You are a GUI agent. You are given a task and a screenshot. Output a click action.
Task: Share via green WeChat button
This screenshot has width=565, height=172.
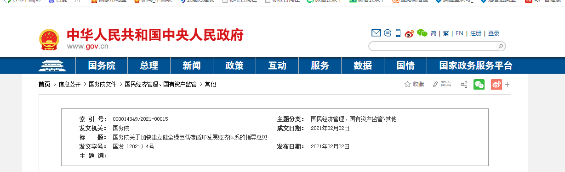pyautogui.click(x=479, y=85)
